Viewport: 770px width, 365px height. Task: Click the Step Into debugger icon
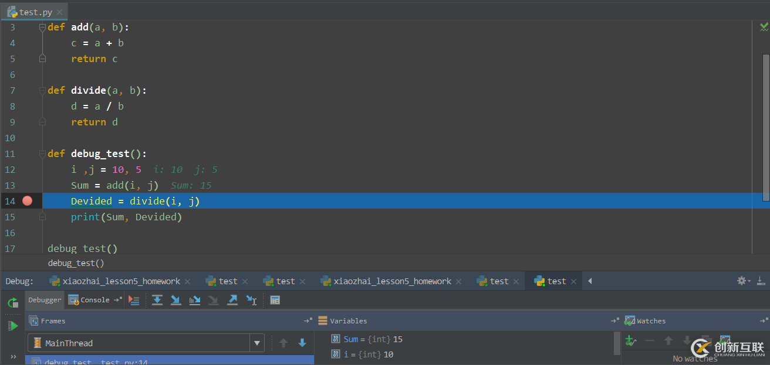coord(176,300)
